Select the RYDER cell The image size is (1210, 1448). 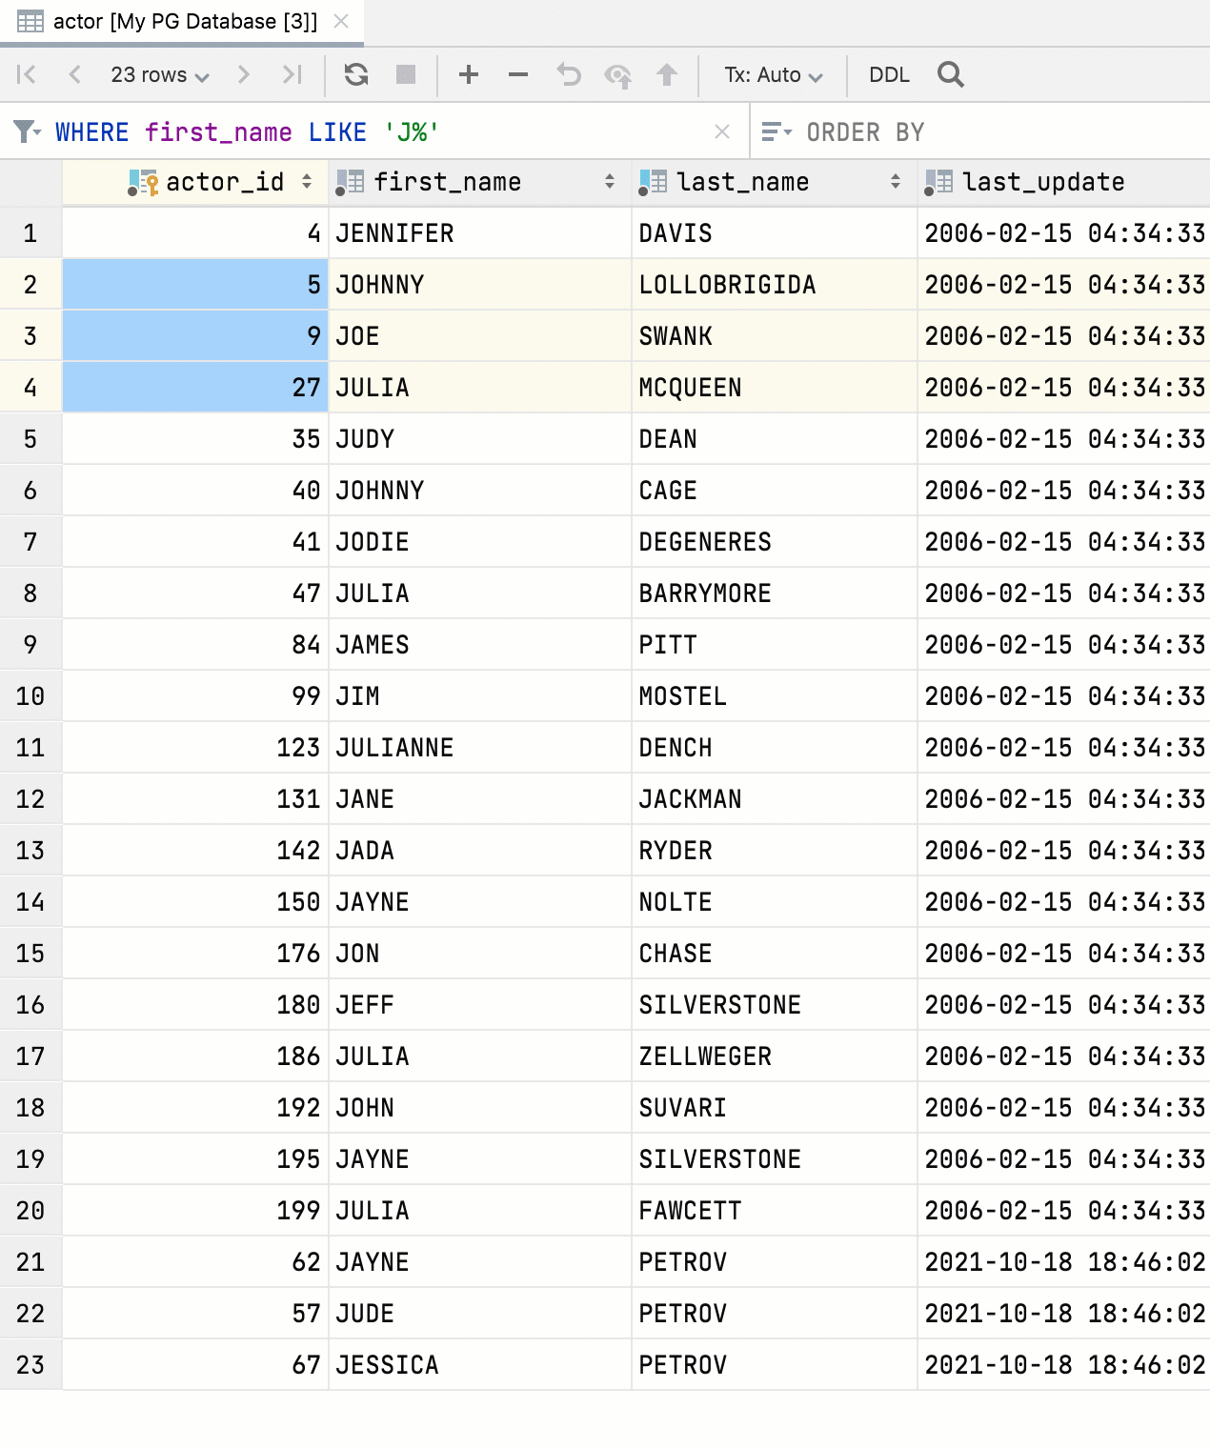775,851
